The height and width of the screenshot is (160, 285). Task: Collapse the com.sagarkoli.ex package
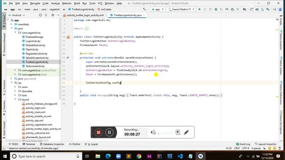15,32
